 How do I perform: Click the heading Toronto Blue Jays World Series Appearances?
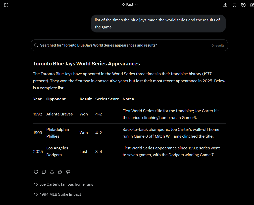click(86, 64)
